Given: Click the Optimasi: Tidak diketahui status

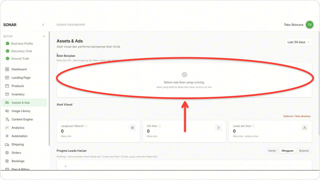Looking at the screenshot, I should pyautogui.click(x=297, y=116).
